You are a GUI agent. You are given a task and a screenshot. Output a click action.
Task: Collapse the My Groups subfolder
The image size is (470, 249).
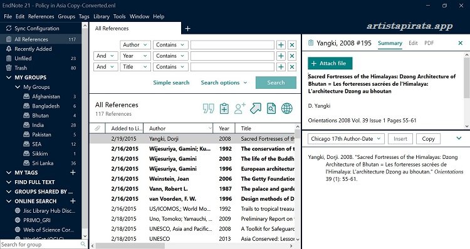(18, 87)
